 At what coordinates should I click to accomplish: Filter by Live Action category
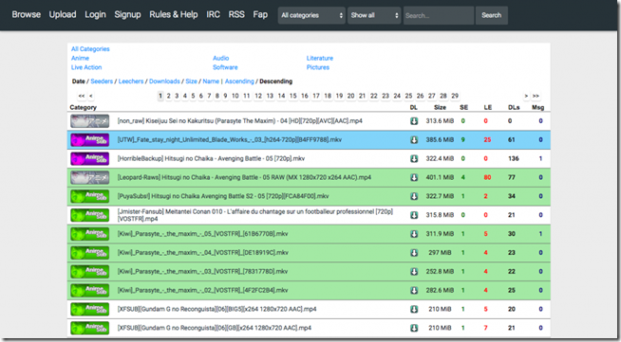click(x=86, y=67)
